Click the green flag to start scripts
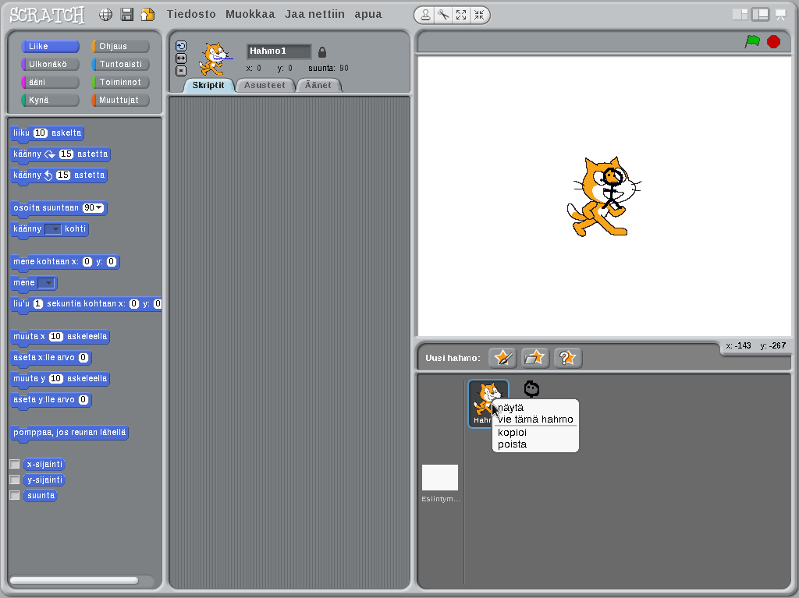799x598 pixels. pyautogui.click(x=752, y=41)
